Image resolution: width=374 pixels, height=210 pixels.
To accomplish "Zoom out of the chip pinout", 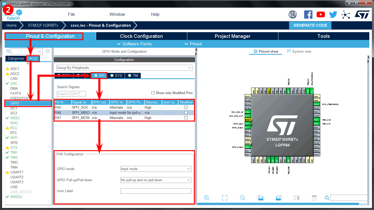I will point(243,198).
